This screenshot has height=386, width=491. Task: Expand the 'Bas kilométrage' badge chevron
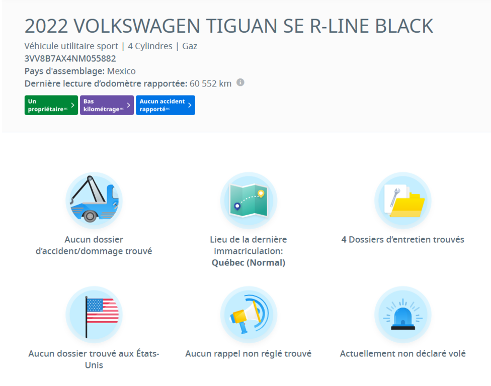(x=129, y=105)
